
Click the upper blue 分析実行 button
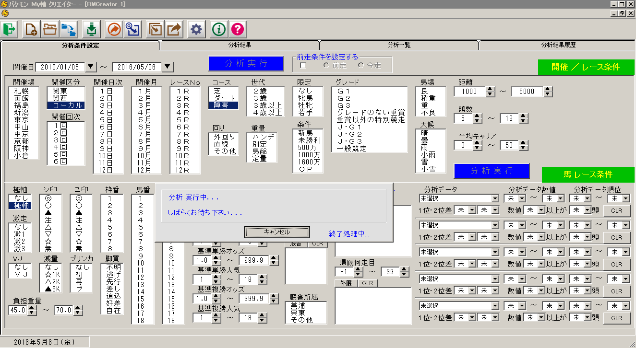click(x=246, y=63)
